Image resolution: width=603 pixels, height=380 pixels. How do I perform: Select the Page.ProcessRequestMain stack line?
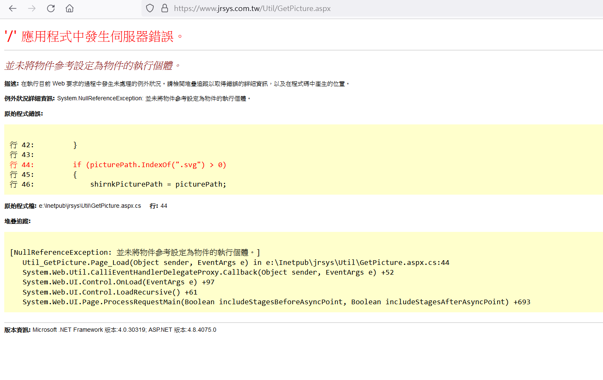click(276, 302)
